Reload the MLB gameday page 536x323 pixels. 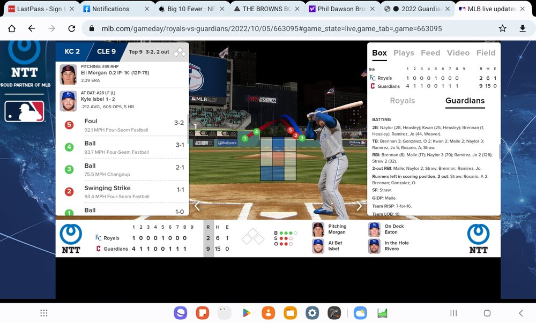[71, 28]
